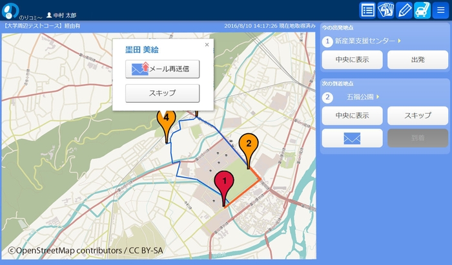
Task: Click the user icon for 中村 太郎
Action: pyautogui.click(x=49, y=14)
